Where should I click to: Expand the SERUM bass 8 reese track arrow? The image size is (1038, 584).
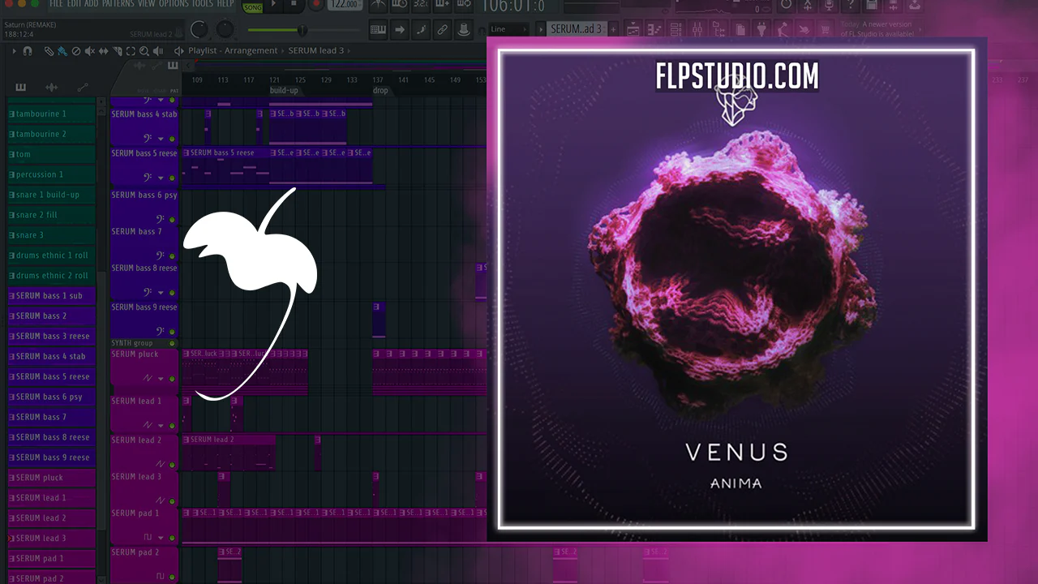click(161, 292)
